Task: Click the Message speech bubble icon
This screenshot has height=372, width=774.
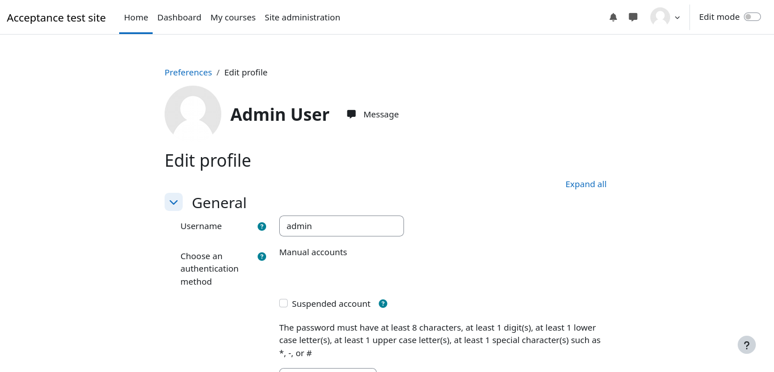Action: (x=351, y=114)
